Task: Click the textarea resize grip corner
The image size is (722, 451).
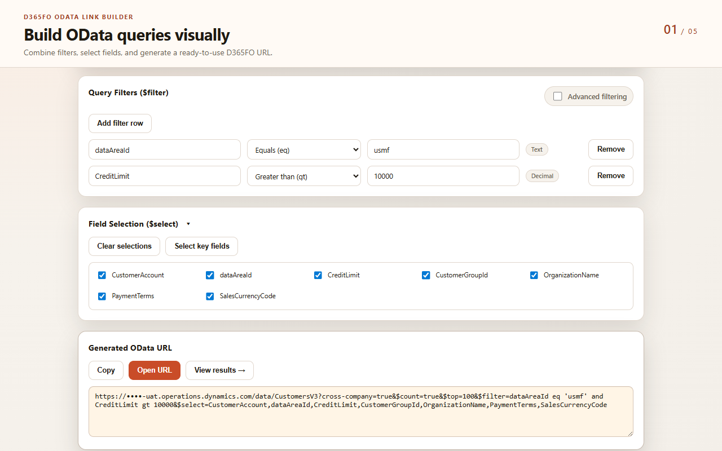Action: pyautogui.click(x=629, y=433)
